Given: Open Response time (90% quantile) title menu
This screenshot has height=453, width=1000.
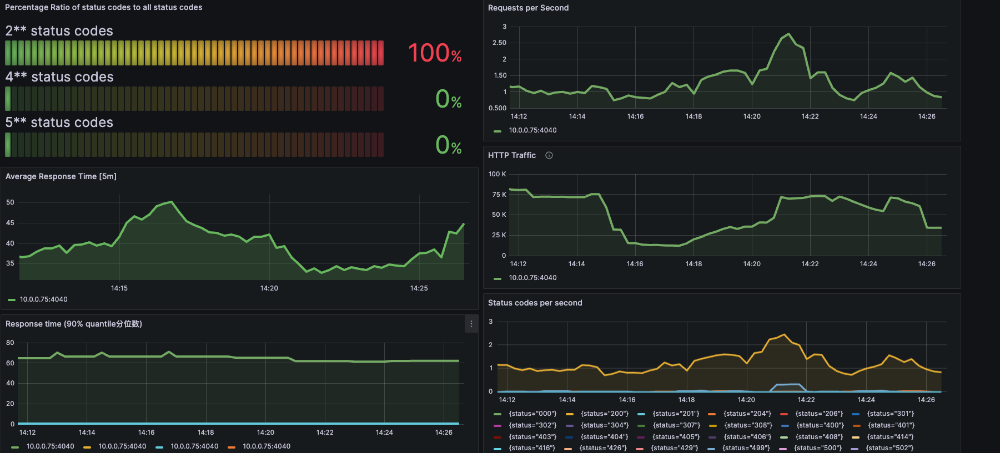Looking at the screenshot, I should (x=74, y=324).
